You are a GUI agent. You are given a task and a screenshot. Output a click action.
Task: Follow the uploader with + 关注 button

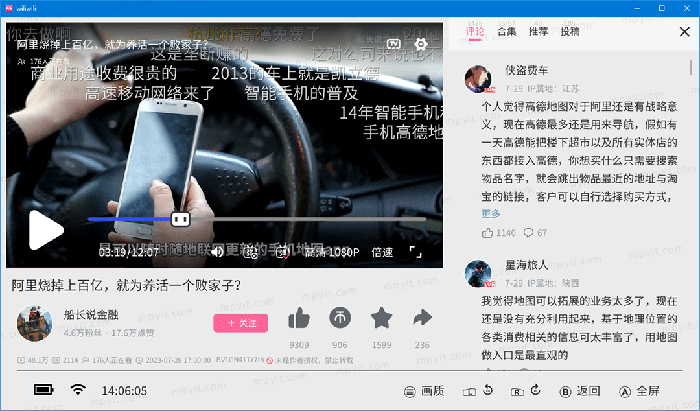(240, 323)
